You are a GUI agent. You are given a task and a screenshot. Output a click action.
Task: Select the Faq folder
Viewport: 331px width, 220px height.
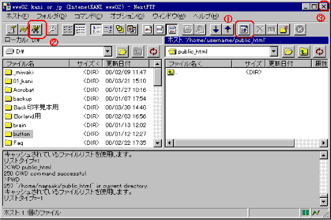[x=14, y=143]
